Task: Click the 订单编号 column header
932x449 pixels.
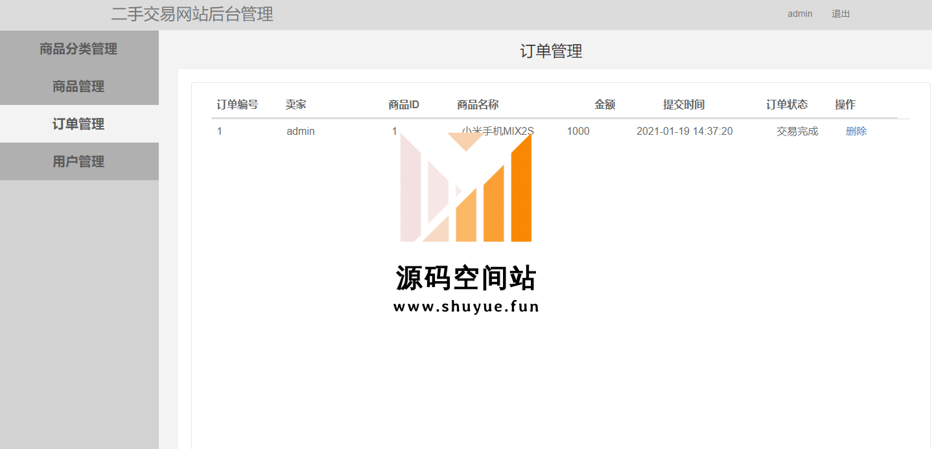Action: tap(237, 104)
